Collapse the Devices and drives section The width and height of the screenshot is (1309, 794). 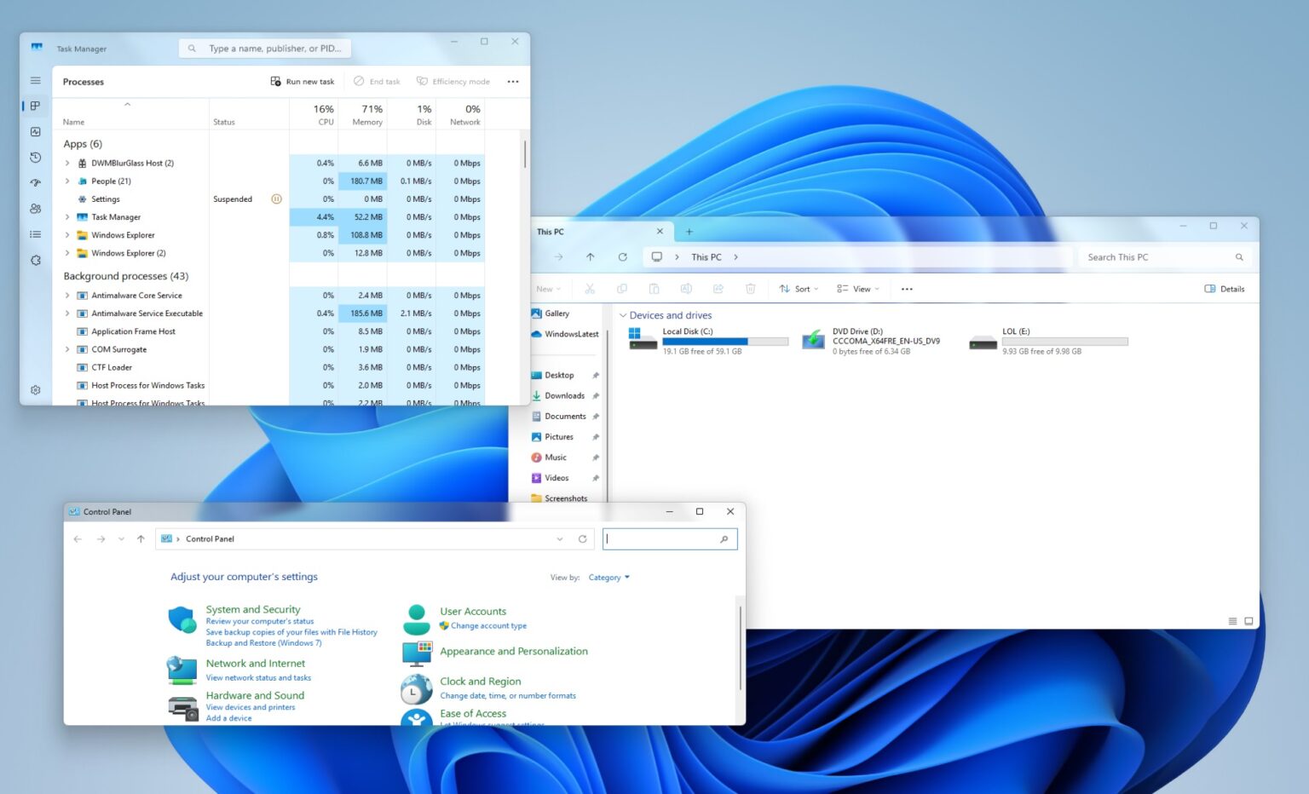(625, 314)
